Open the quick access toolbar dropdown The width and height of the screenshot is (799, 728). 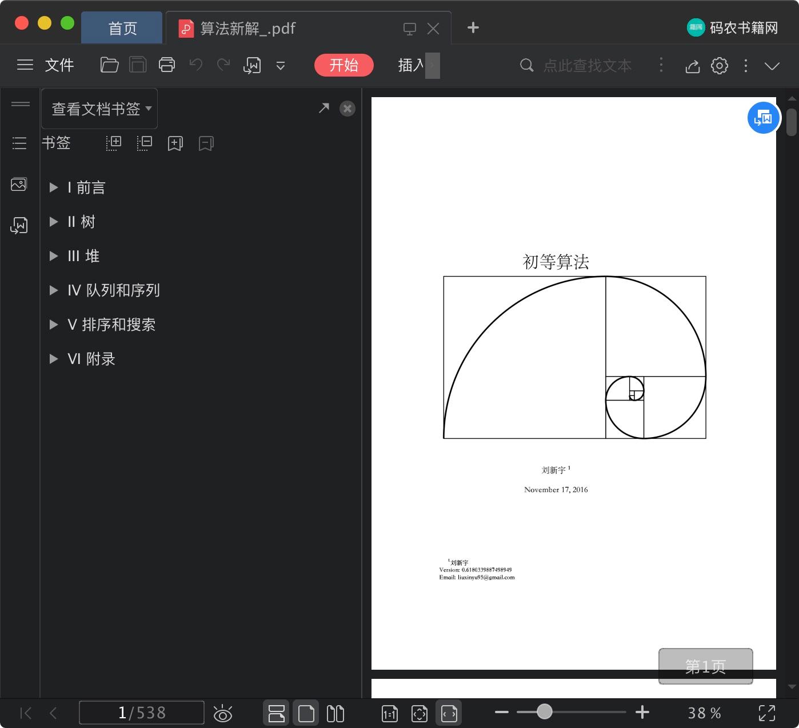281,66
